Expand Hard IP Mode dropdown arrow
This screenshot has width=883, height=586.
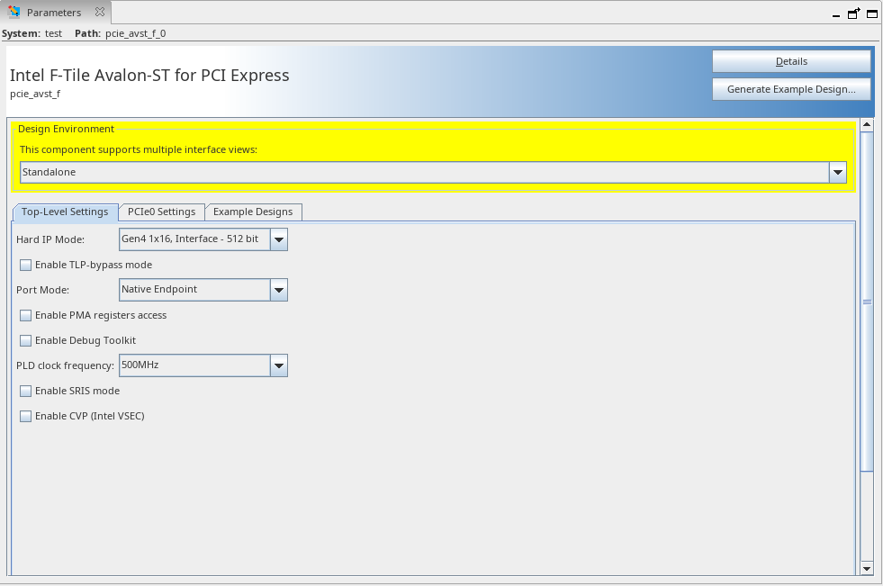pyautogui.click(x=279, y=239)
